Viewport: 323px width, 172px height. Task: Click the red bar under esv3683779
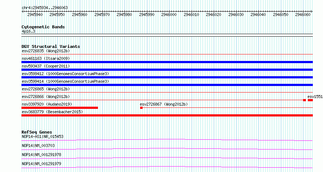[167, 115]
